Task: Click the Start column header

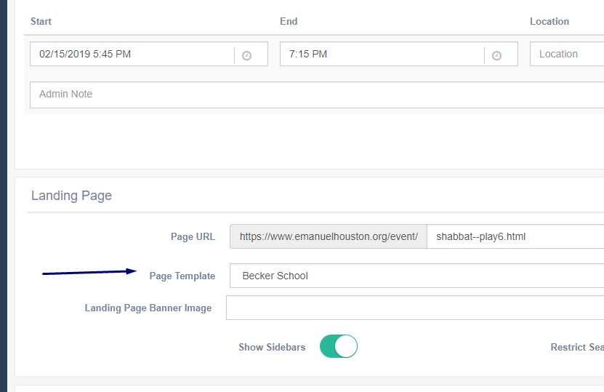Action: [41, 21]
